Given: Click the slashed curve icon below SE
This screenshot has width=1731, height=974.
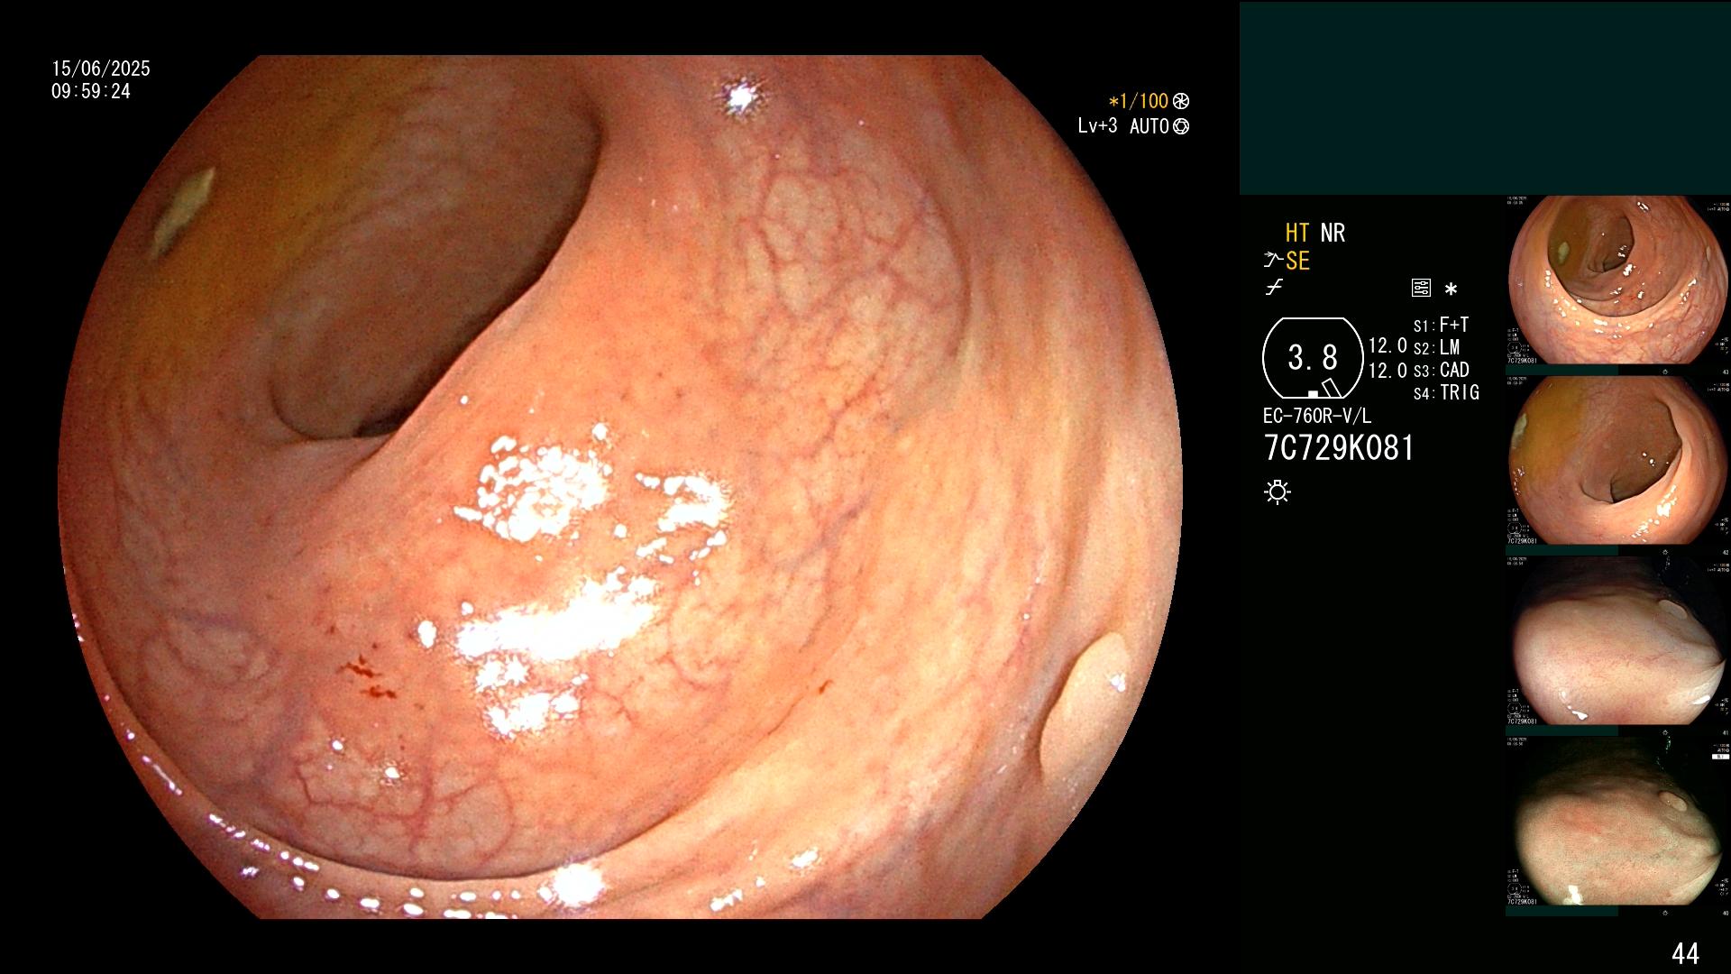Looking at the screenshot, I should pyautogui.click(x=1274, y=289).
